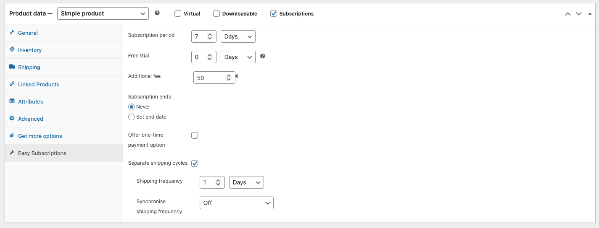Switch to the General tab

coord(28,33)
